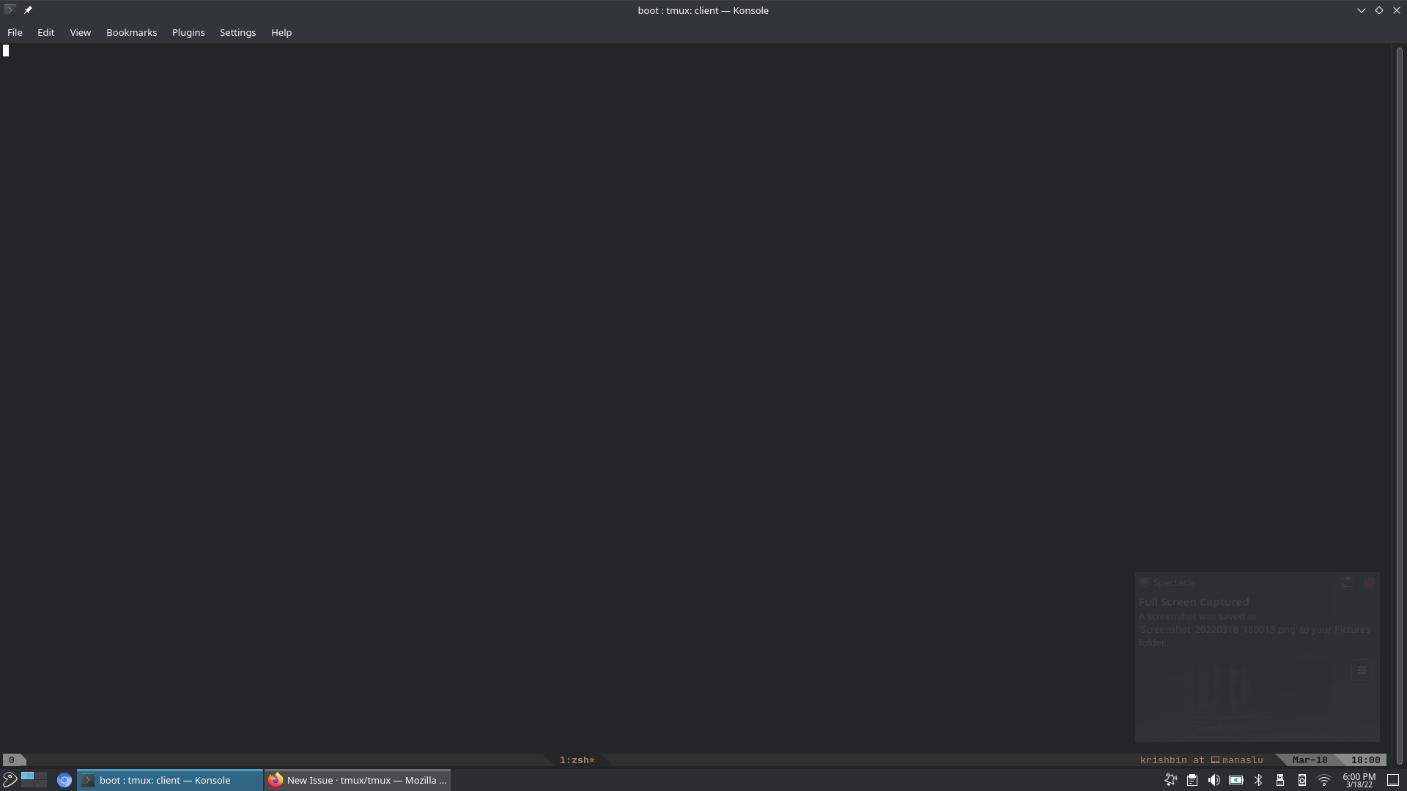
Task: Click the 'krishbin at manaslu' status text
Action: click(x=1201, y=760)
